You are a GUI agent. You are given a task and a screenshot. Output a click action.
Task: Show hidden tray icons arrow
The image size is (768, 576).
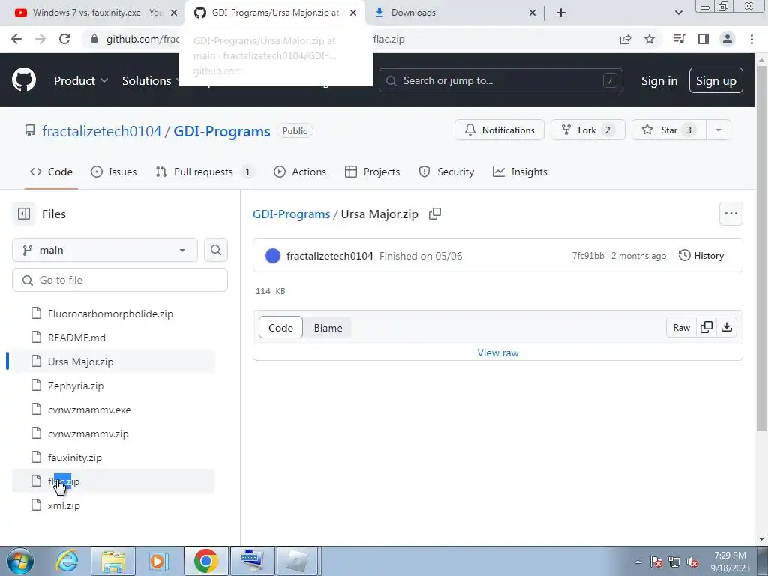(637, 562)
